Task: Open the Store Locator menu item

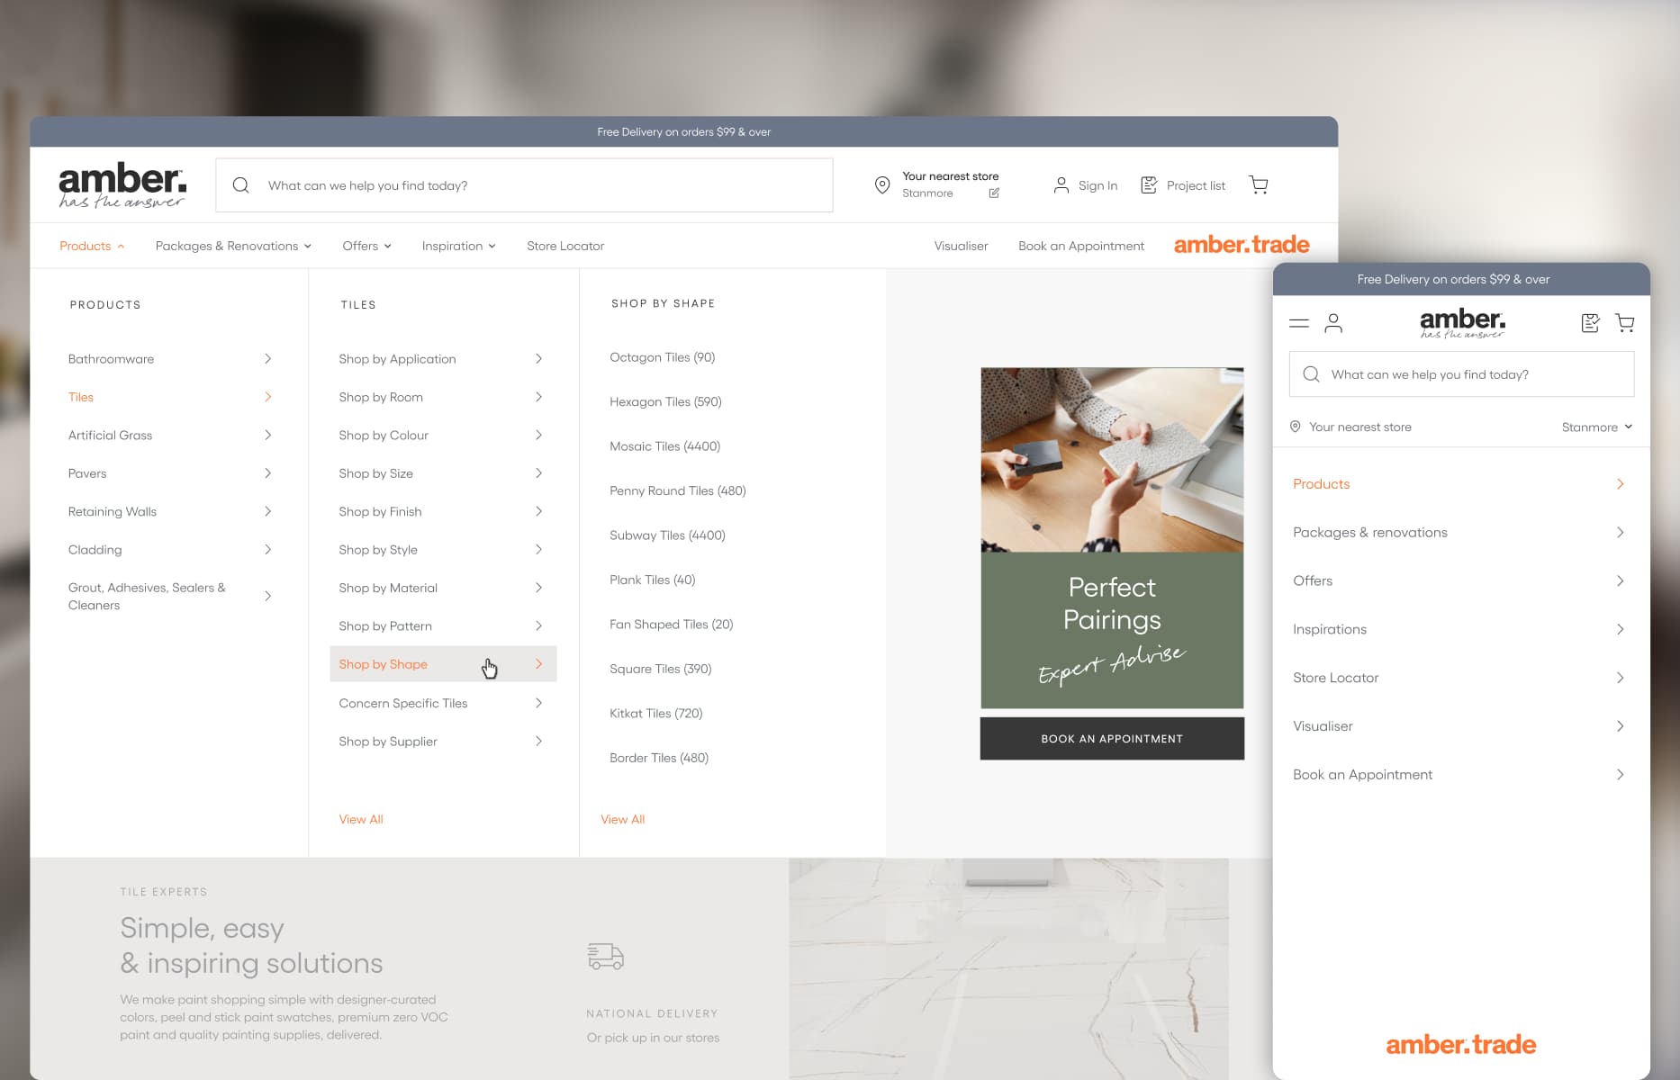Action: pos(565,246)
